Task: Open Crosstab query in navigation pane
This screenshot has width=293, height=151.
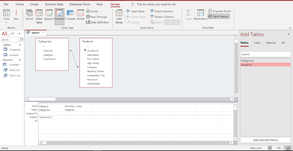Action: pos(12,65)
